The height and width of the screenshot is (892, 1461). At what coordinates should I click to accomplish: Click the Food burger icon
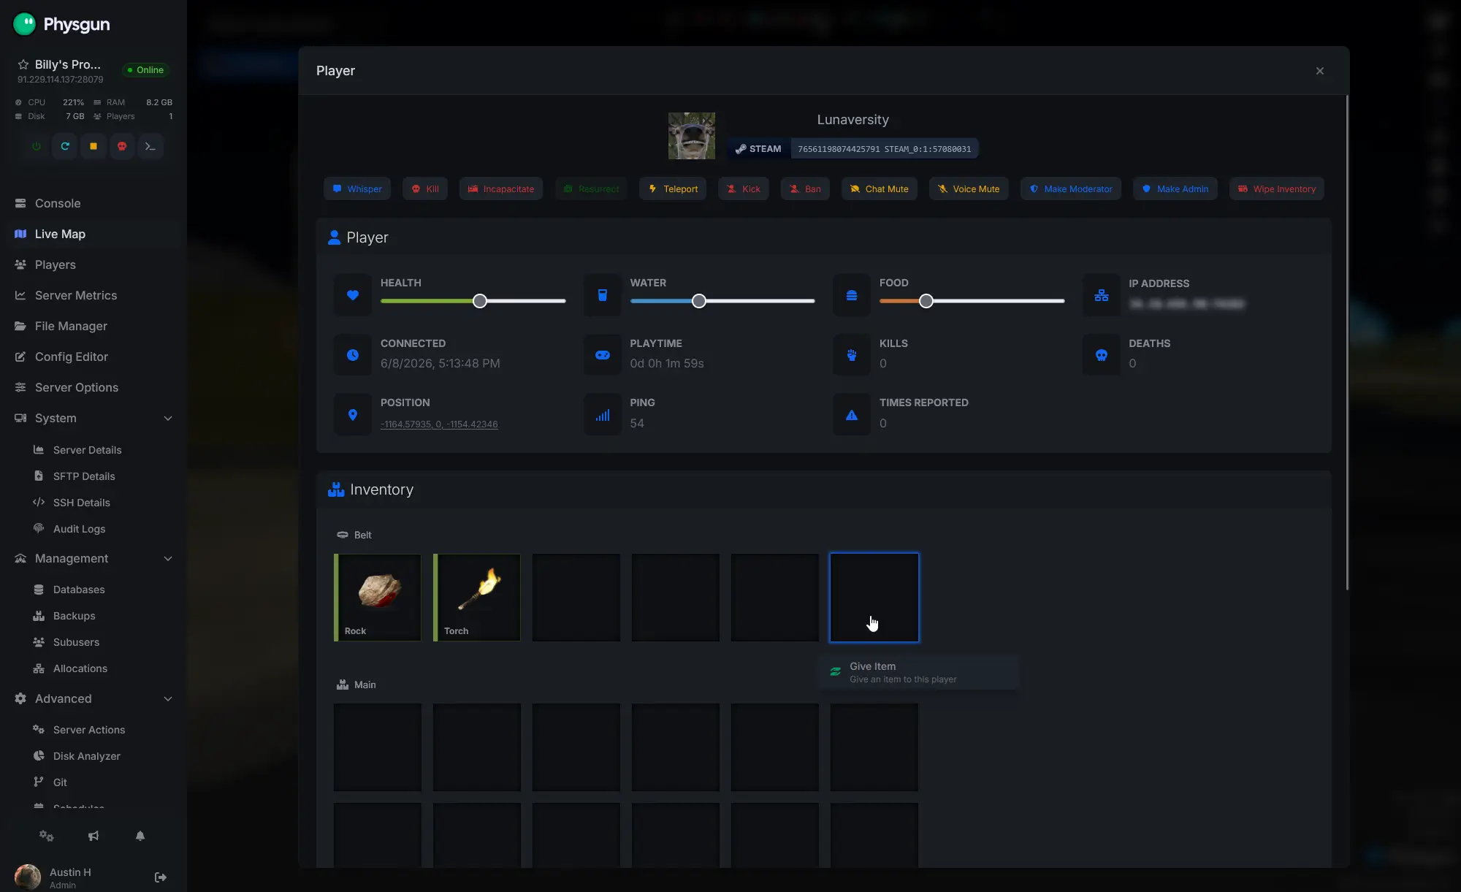(x=852, y=295)
